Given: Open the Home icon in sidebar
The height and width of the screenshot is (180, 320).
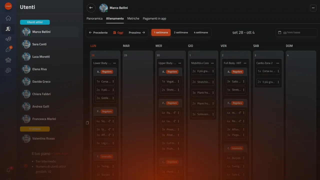Looking at the screenshot, I should click(x=8, y=18).
